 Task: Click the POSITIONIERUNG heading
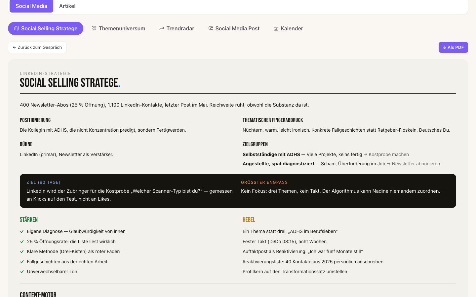[35, 120]
